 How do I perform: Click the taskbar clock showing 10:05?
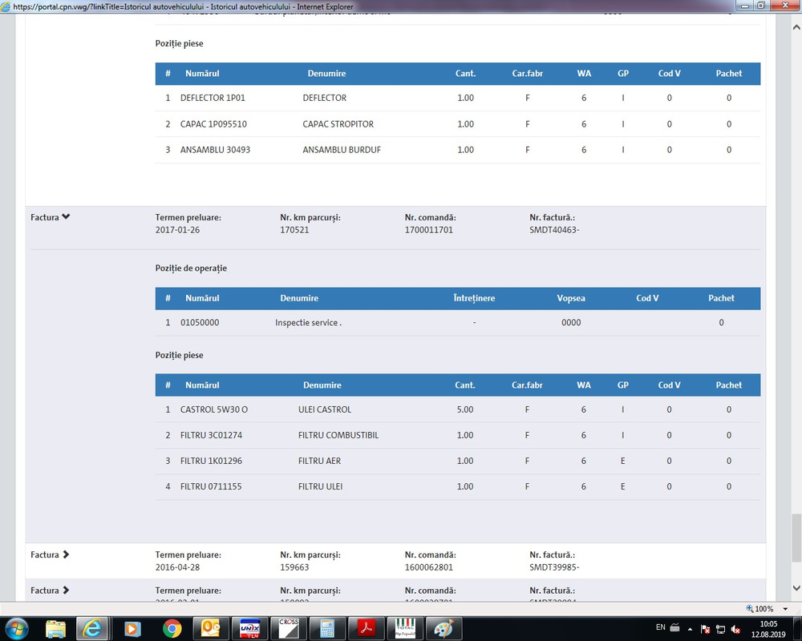pos(768,629)
